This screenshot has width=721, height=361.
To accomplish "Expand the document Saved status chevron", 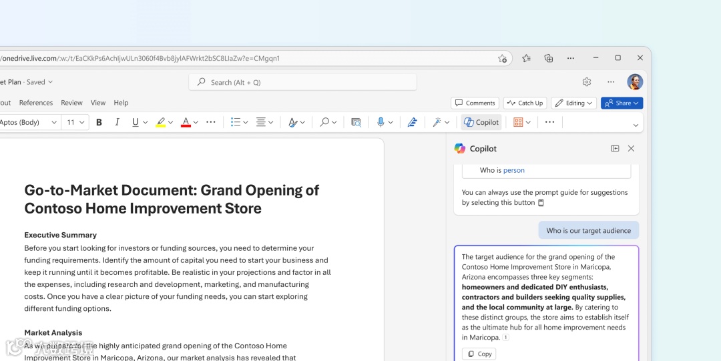I will (51, 82).
